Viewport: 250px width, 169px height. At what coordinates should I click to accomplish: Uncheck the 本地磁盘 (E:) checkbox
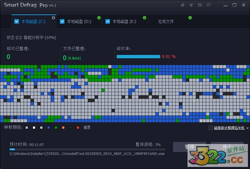(x=107, y=21)
